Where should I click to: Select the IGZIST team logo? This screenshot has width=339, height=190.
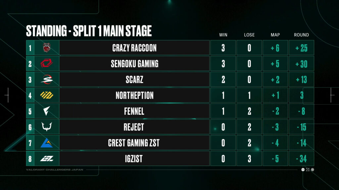(47, 159)
